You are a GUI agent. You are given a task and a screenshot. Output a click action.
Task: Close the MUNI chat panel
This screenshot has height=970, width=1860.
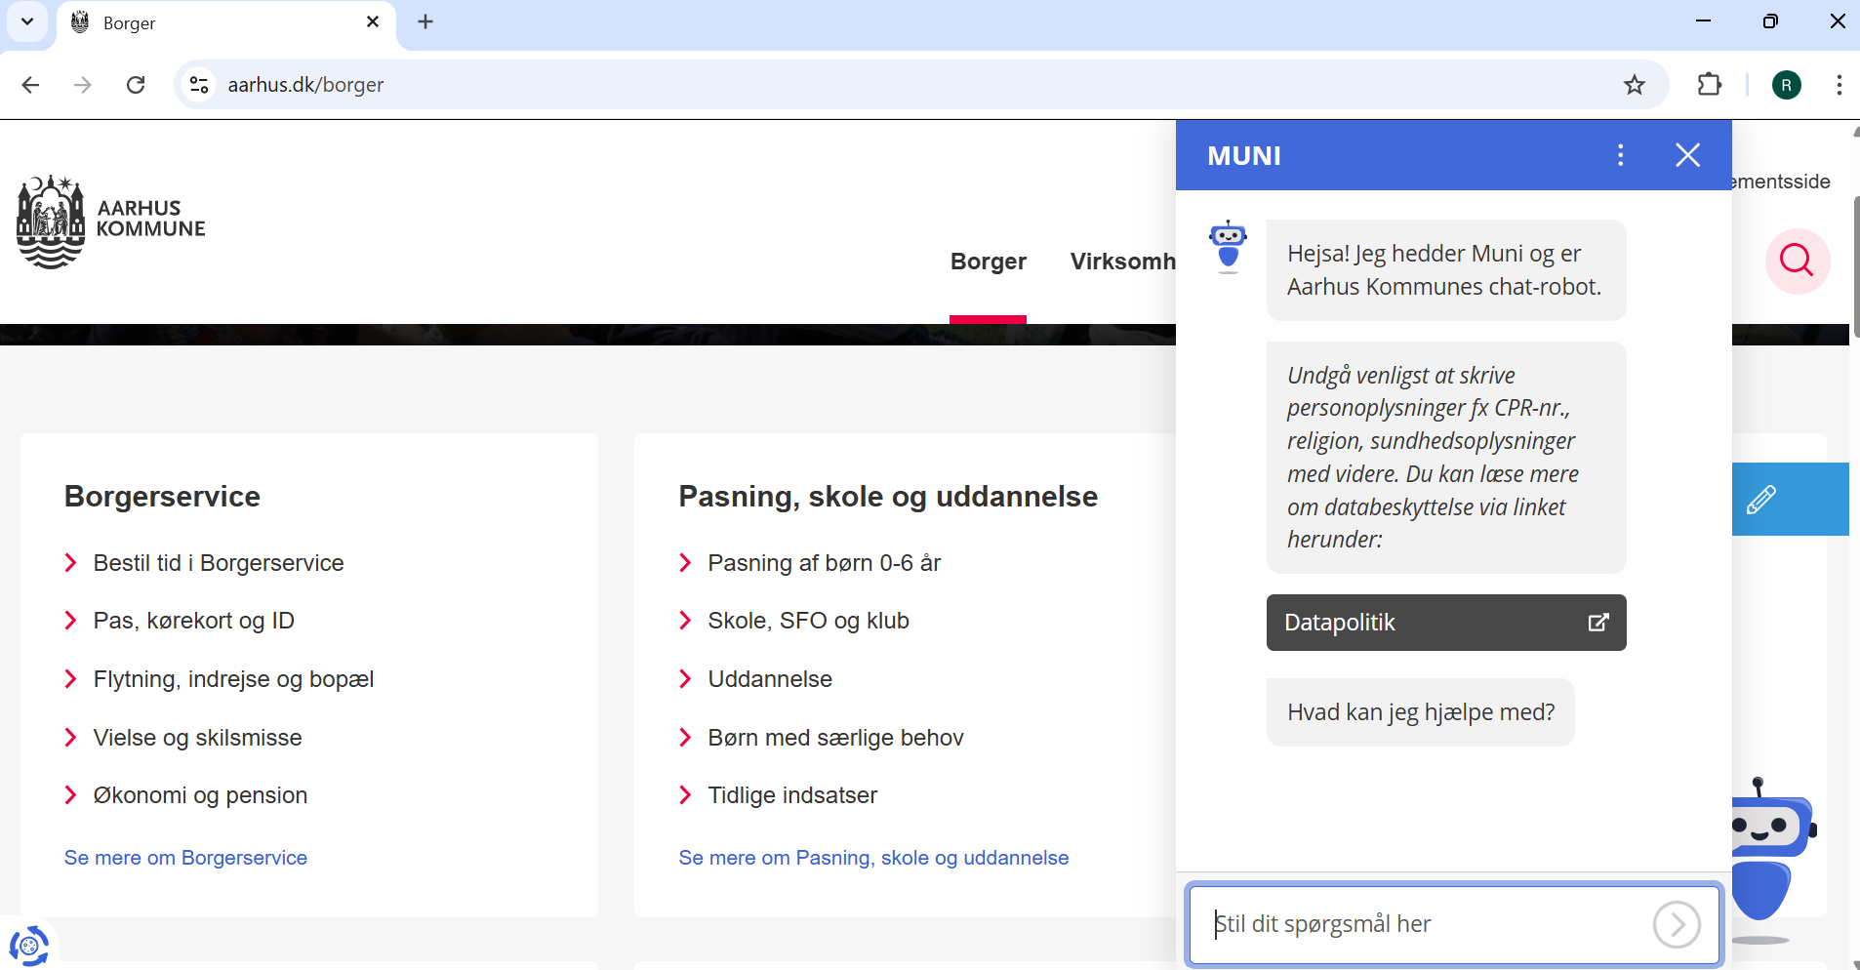click(x=1687, y=155)
